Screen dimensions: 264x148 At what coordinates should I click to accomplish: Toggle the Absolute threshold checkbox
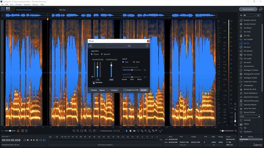click(x=94, y=82)
